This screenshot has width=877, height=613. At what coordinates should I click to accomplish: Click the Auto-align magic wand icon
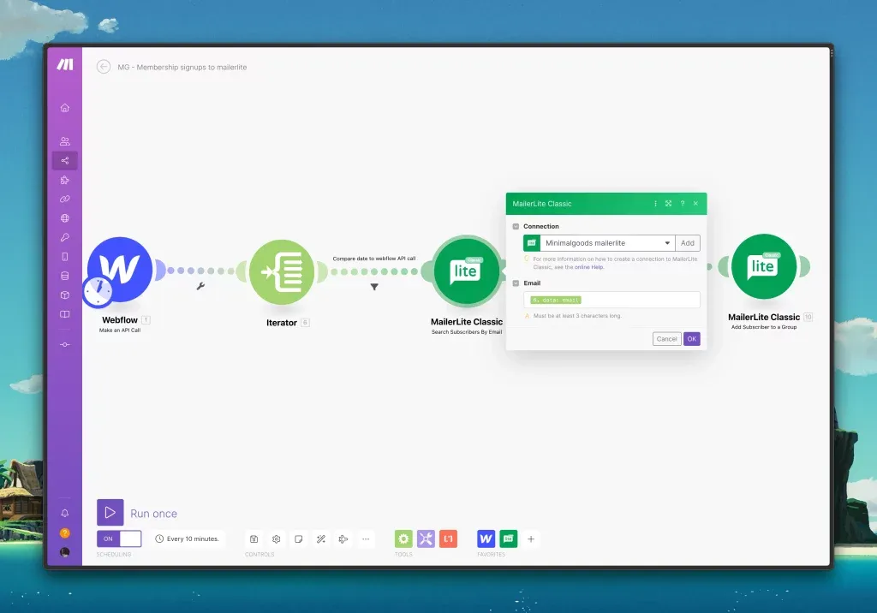[321, 539]
